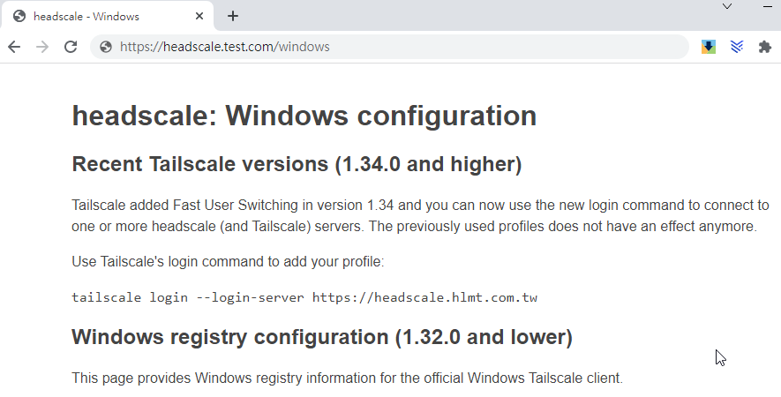The image size is (781, 397).
Task: Close the headscale - Windows tab
Action: [x=199, y=16]
